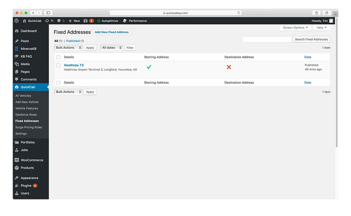
Task: Click the green Autoptimize status circle
Action: pos(99,21)
